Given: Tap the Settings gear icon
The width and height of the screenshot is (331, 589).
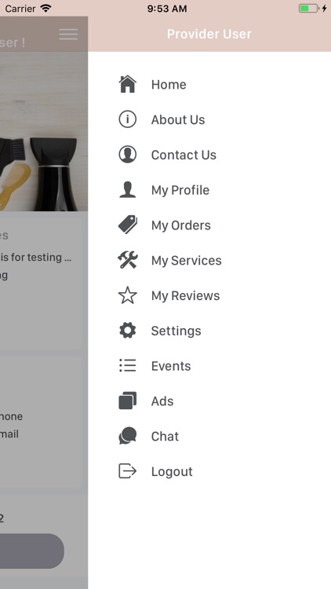Looking at the screenshot, I should (x=128, y=331).
